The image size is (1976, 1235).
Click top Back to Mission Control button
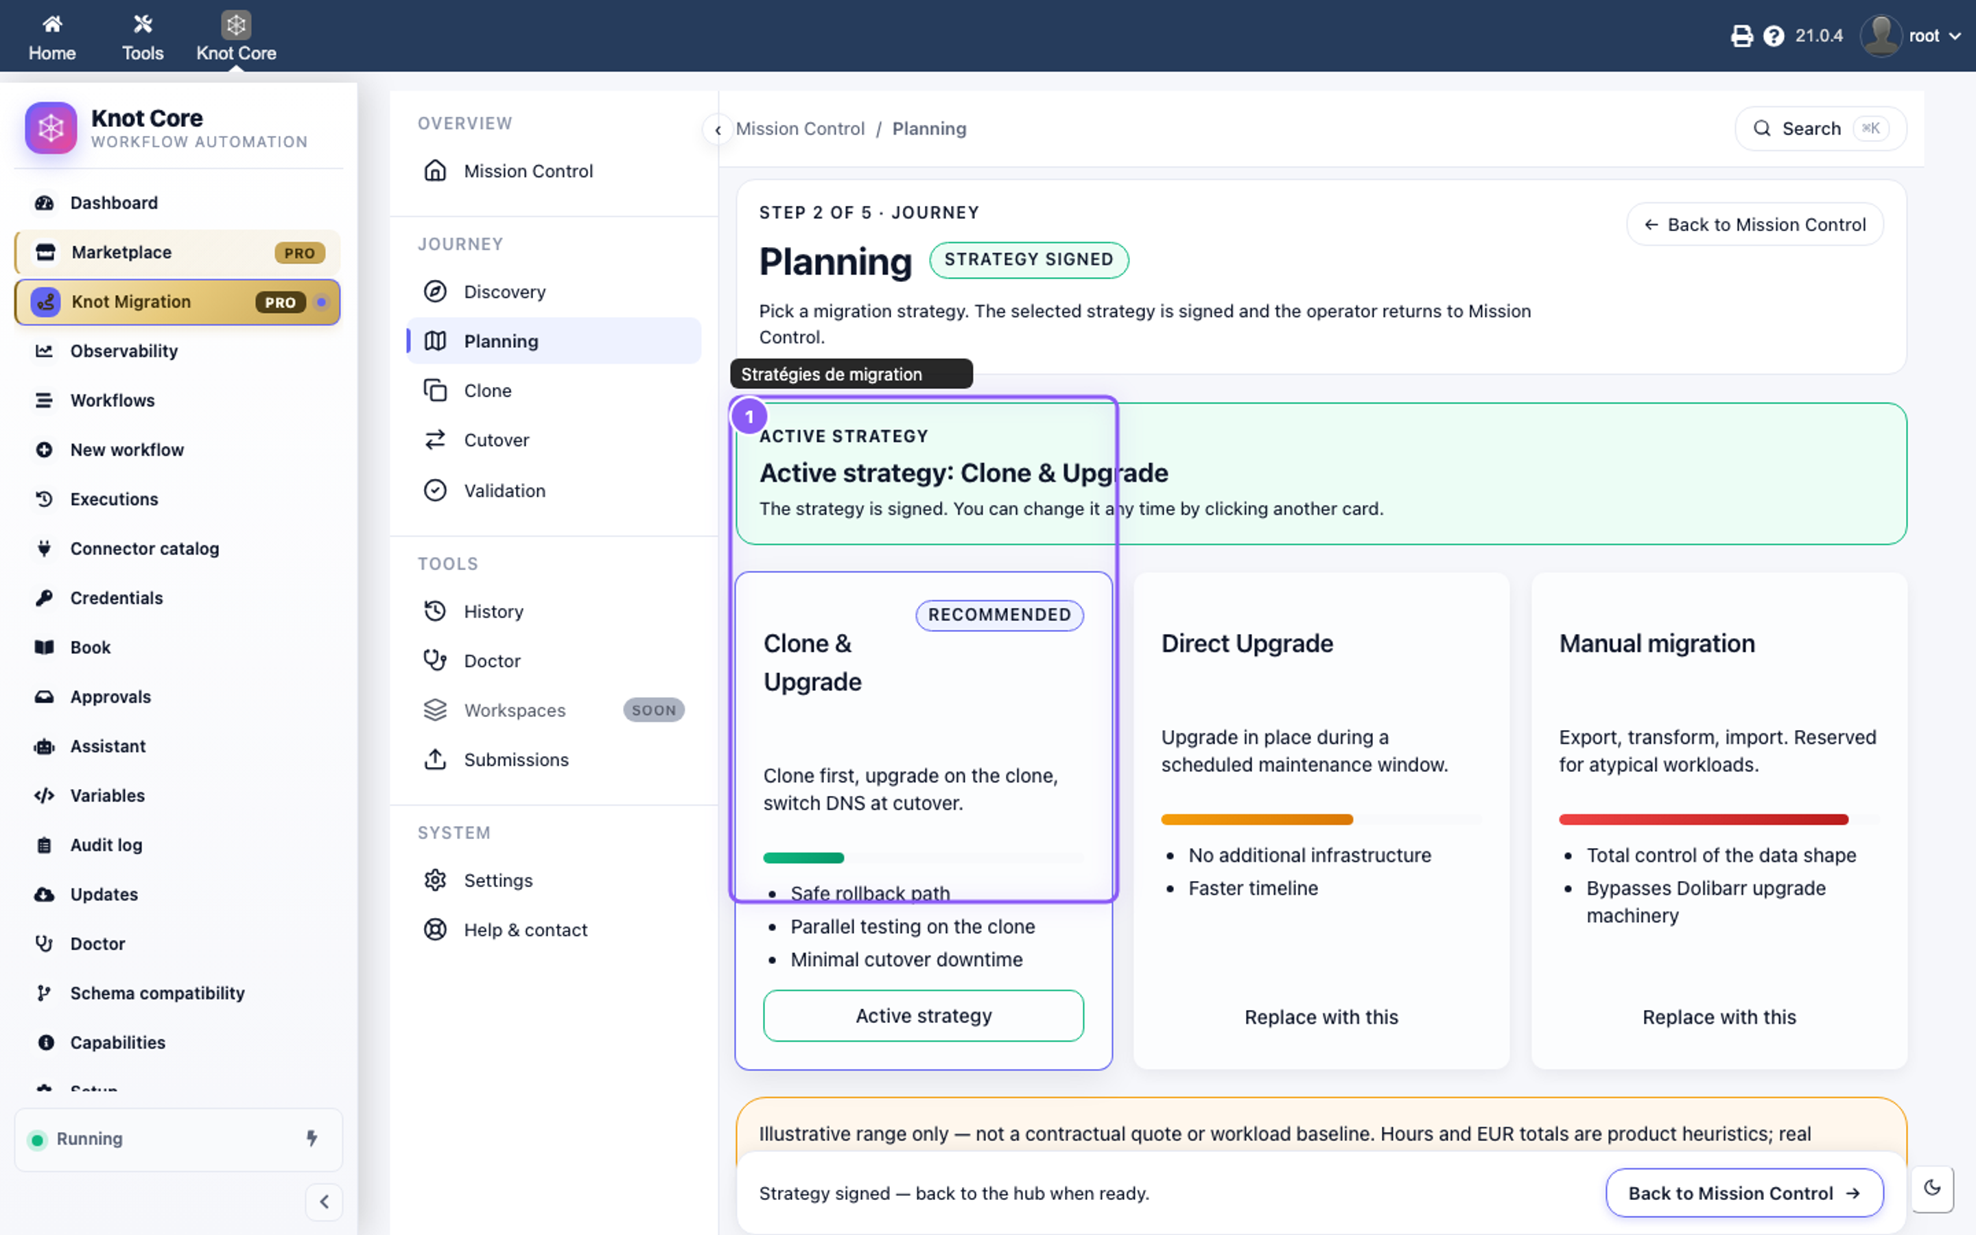click(1754, 224)
